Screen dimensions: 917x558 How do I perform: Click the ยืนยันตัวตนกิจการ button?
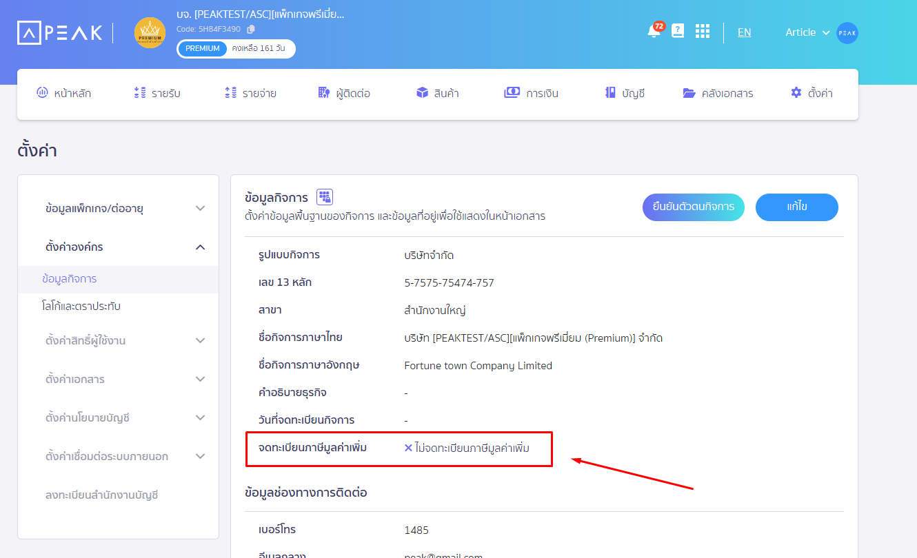tap(693, 207)
